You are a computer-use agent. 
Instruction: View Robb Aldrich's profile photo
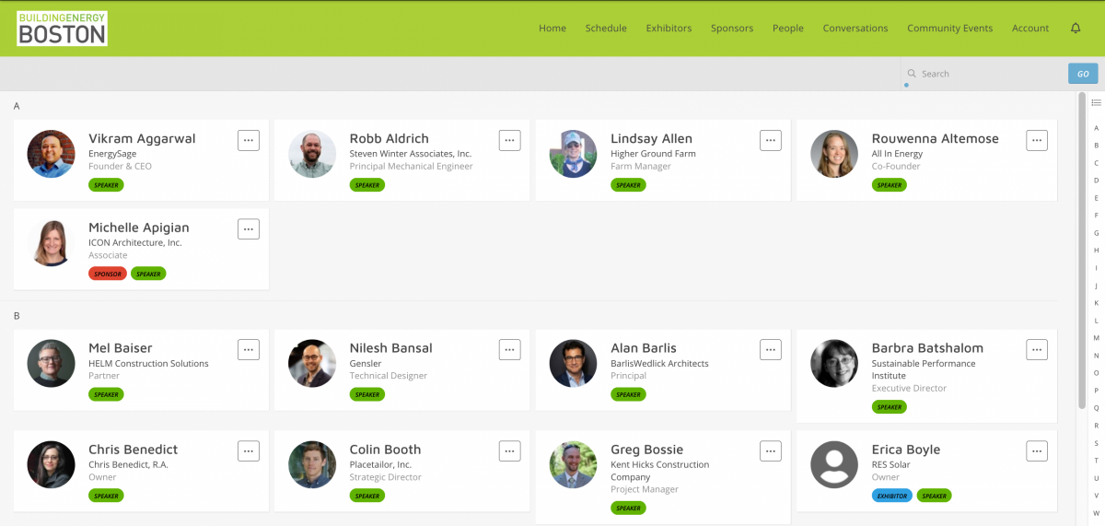pyautogui.click(x=312, y=154)
